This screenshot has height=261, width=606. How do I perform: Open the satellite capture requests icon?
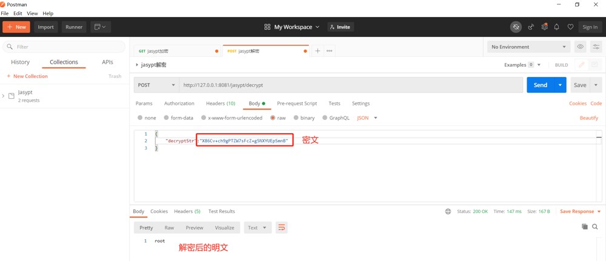coord(531,27)
